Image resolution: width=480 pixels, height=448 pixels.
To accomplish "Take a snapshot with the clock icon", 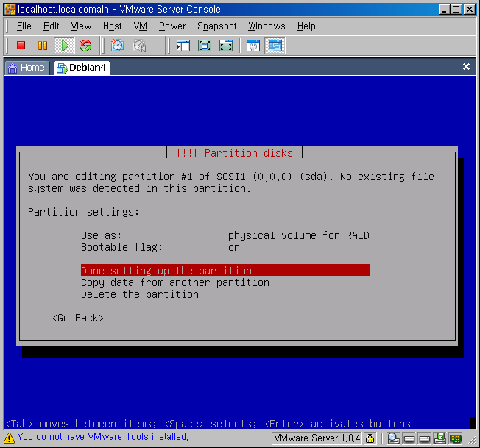I will [117, 46].
